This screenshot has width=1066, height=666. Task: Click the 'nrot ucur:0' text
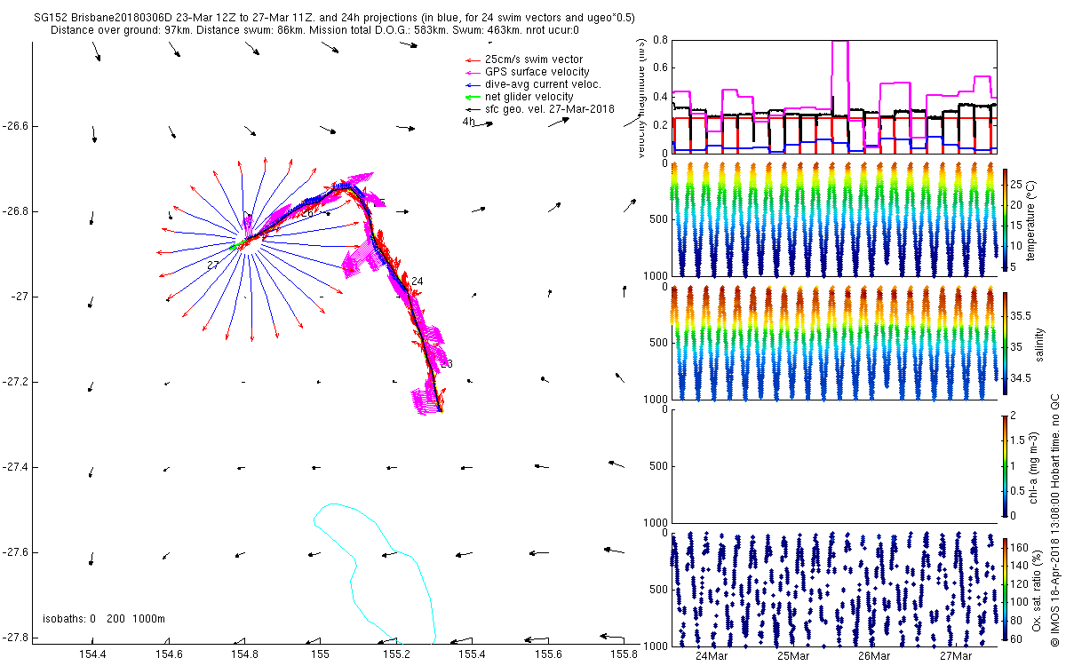pyautogui.click(x=551, y=30)
